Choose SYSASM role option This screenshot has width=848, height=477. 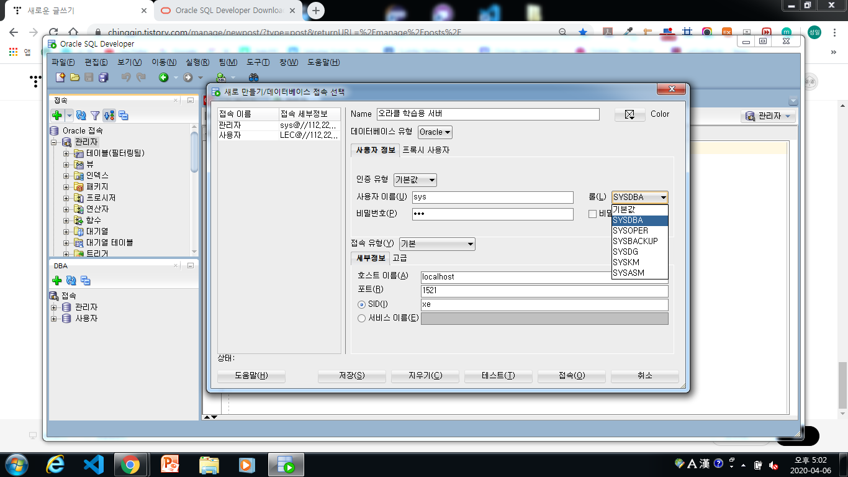(640, 273)
